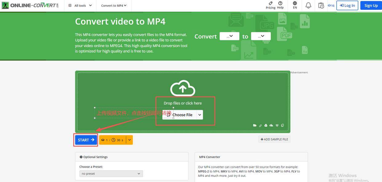The height and width of the screenshot is (182, 382).
Task: Expand the Convert to MP4 menu
Action: click(114, 6)
